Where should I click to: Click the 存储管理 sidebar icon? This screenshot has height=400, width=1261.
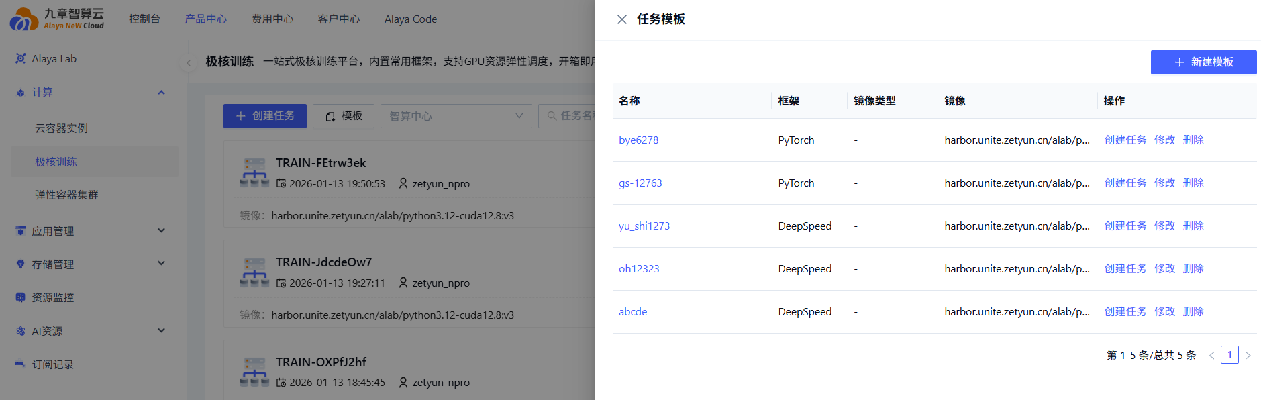point(21,264)
